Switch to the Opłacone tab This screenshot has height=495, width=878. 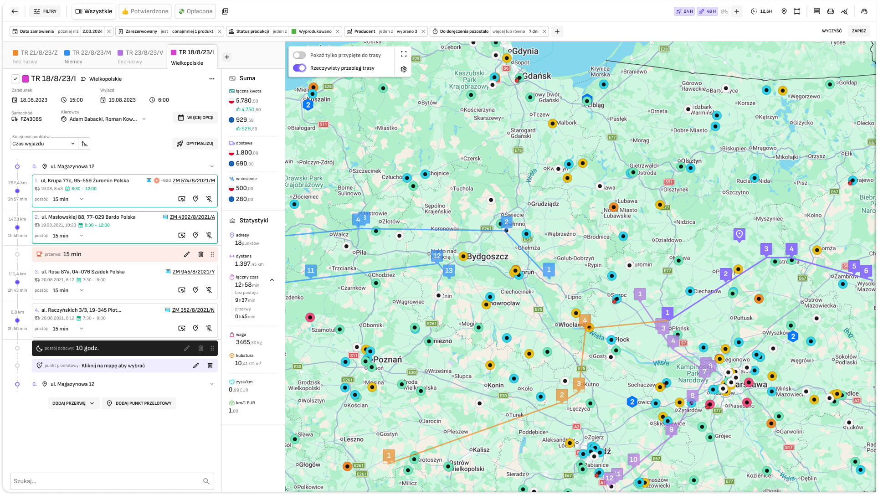click(x=195, y=11)
